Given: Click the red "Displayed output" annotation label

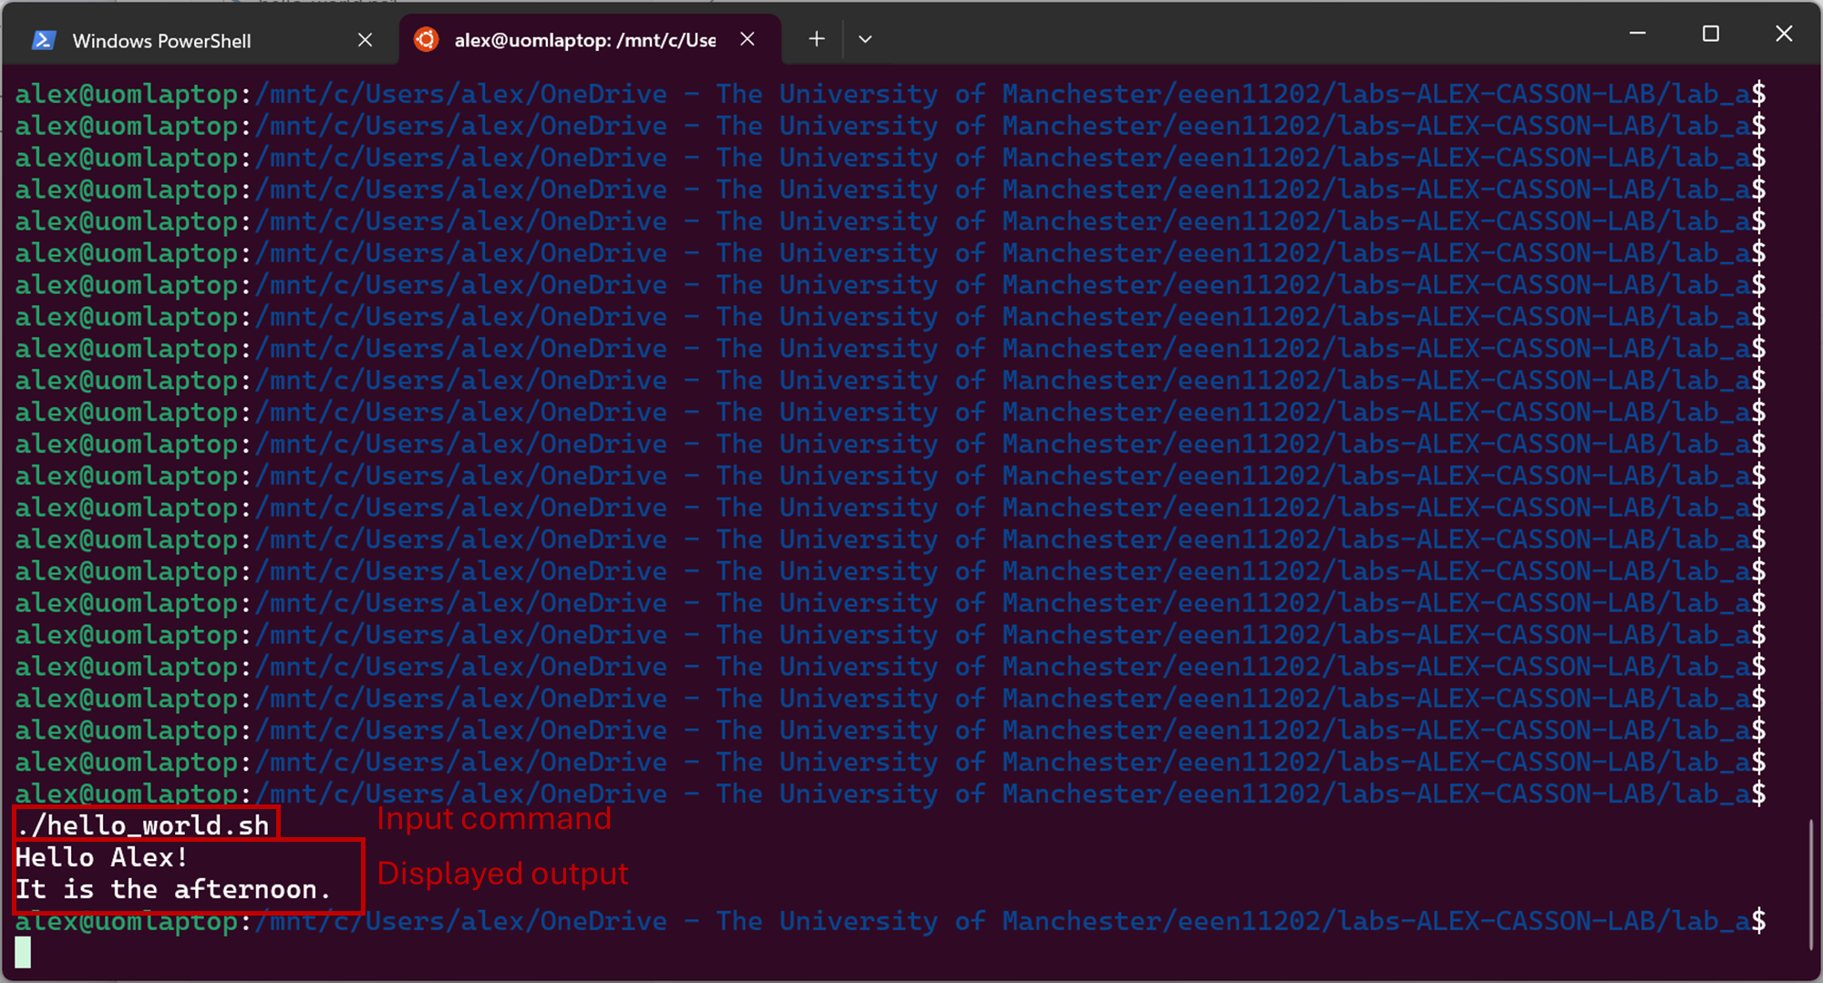Looking at the screenshot, I should [502, 874].
